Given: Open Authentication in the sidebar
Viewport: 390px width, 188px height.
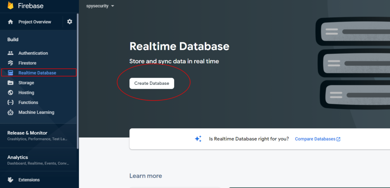Looking at the screenshot, I should 33,53.
